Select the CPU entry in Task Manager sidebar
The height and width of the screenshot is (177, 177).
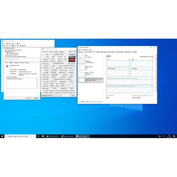point(91,57)
